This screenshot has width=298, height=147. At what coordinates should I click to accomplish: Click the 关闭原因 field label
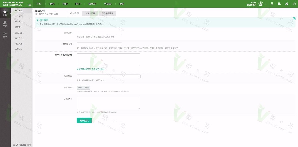click(68, 99)
